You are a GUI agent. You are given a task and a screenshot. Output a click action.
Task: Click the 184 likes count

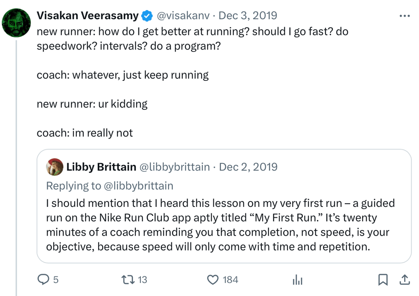tap(230, 280)
